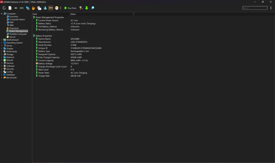Click the green star icon beside Buy Now
The image size is (275, 163).
66,8
